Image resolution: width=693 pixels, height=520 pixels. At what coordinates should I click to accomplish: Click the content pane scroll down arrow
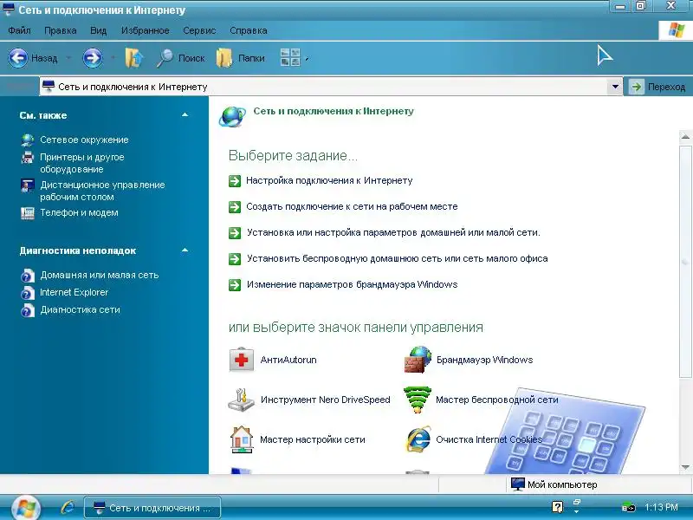pos(685,467)
